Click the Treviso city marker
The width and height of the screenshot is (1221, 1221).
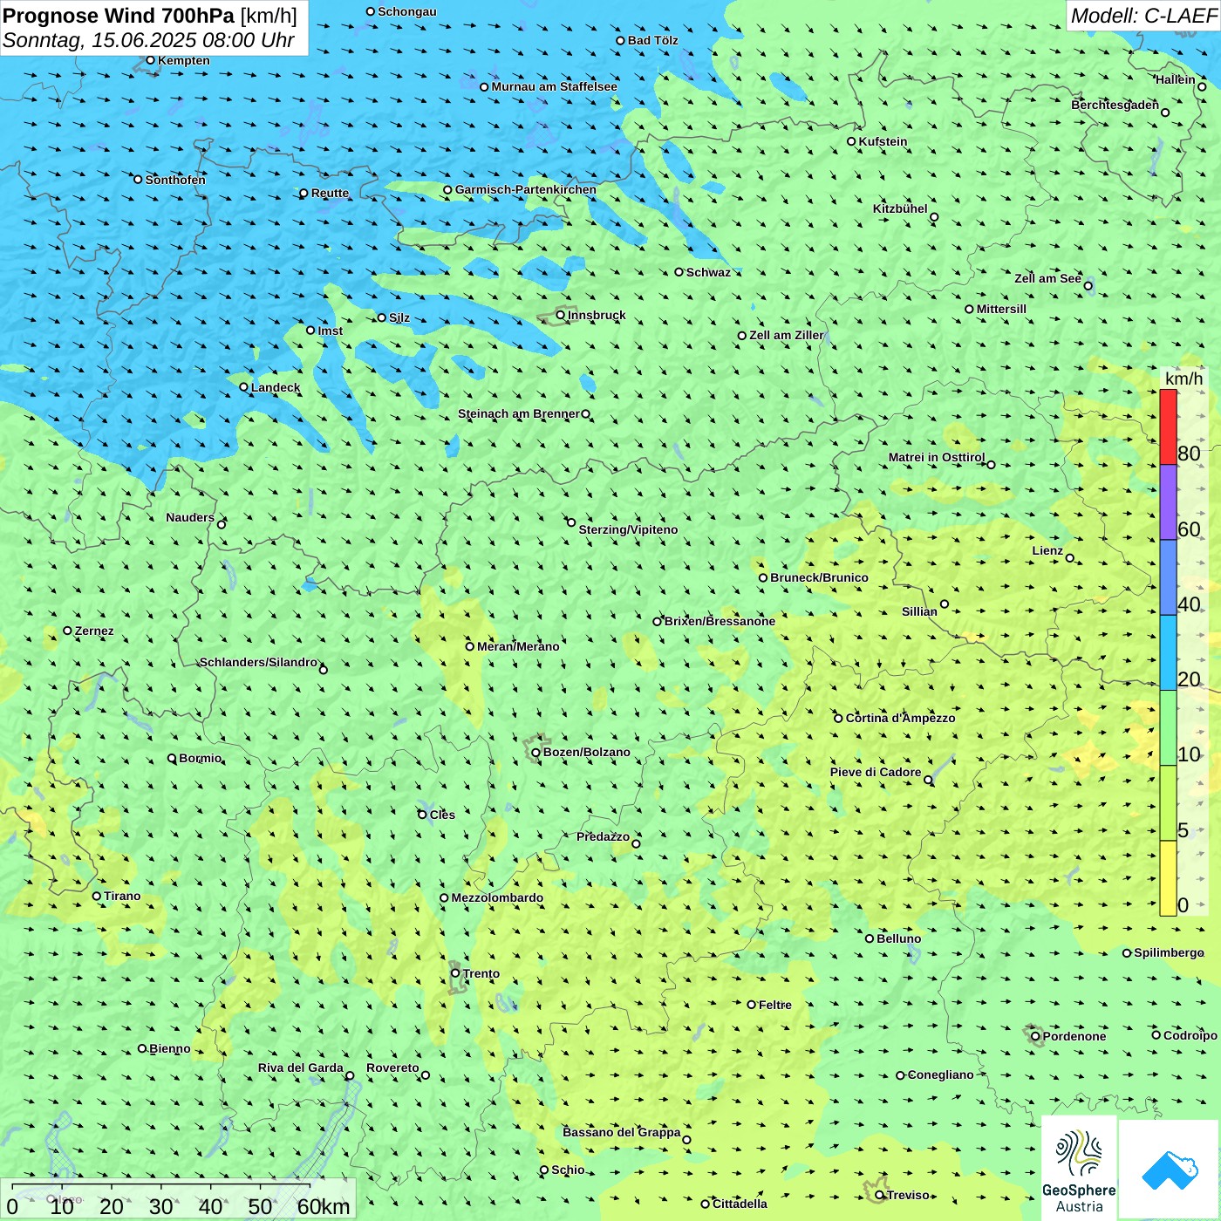[x=879, y=1195]
